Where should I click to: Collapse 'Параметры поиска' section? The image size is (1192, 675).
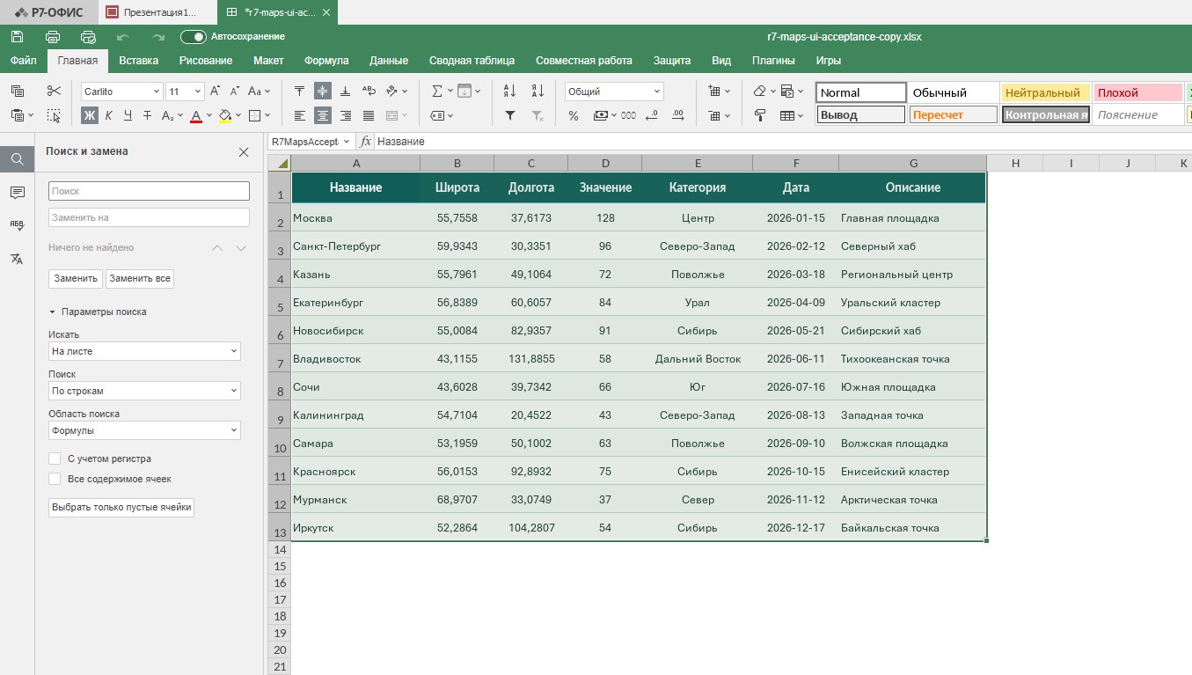click(x=98, y=312)
